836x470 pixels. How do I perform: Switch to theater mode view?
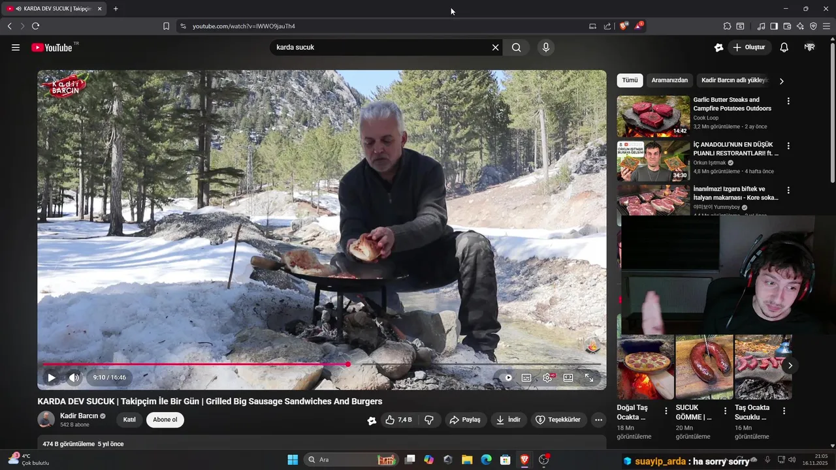tap(568, 377)
